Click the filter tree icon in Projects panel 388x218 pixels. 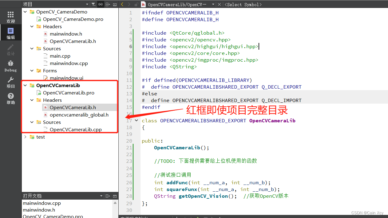93,4
